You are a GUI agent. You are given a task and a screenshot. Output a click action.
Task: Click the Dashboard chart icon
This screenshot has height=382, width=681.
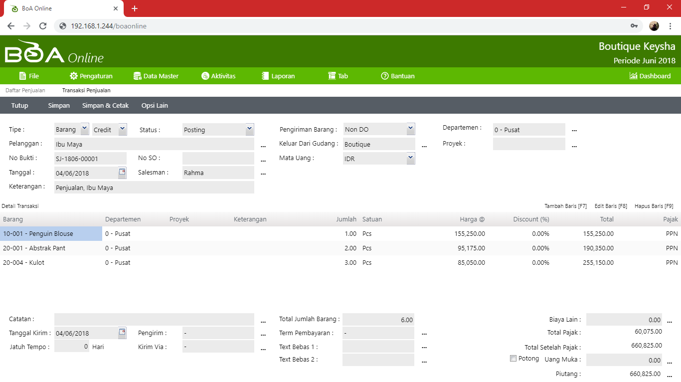coord(634,76)
